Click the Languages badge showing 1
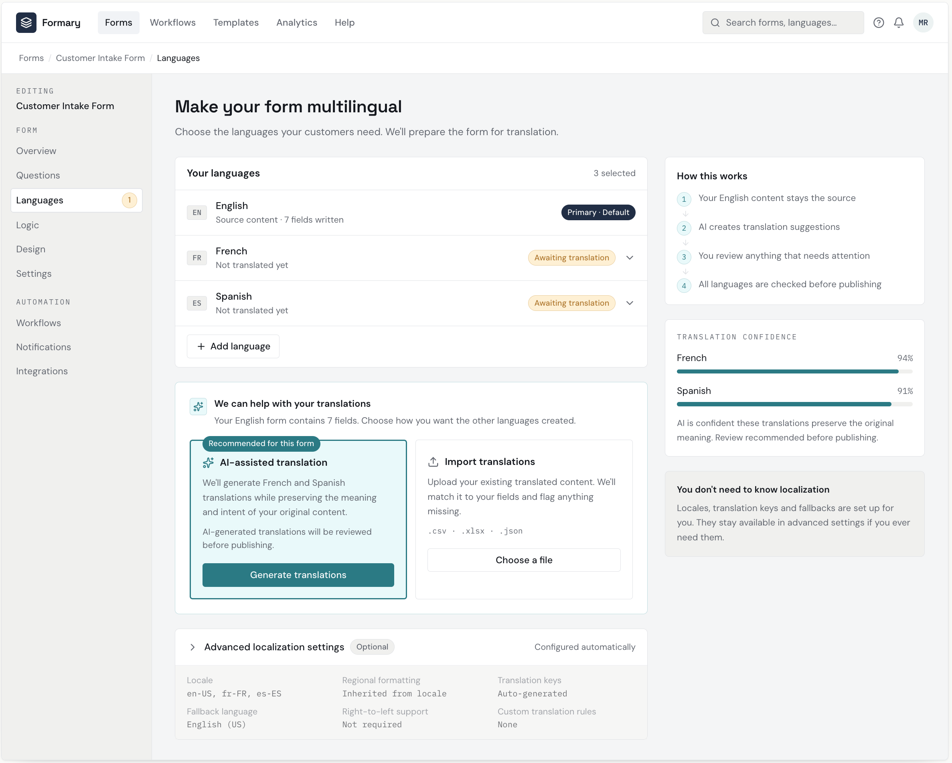The width and height of the screenshot is (952, 763). tap(129, 200)
